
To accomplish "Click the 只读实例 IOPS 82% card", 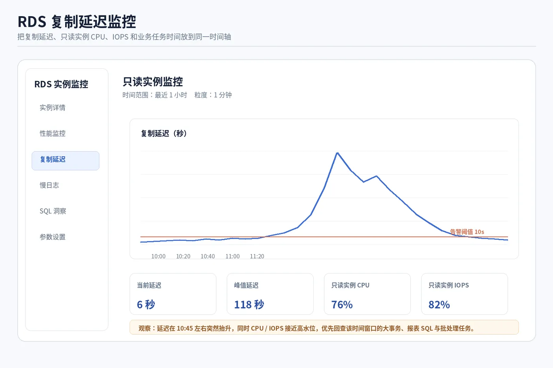I will 465,294.
